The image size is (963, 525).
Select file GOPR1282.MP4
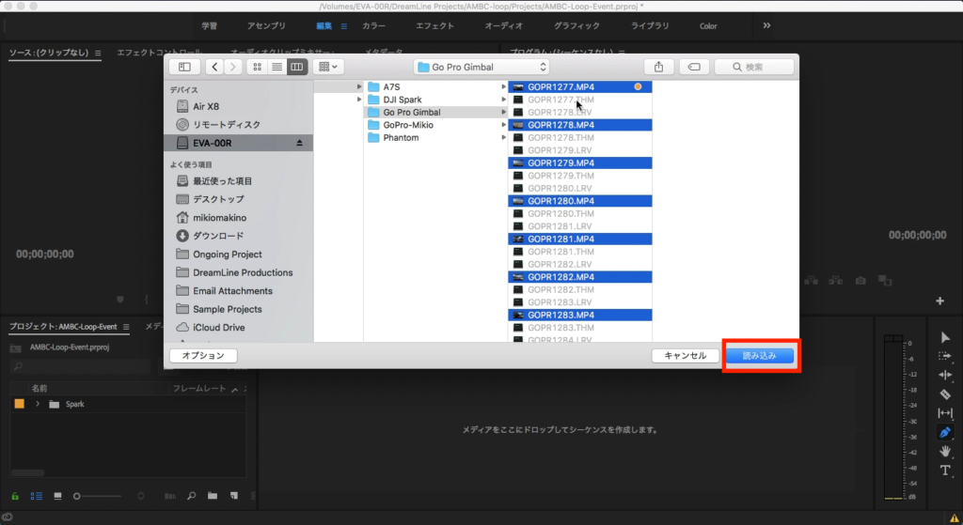(579, 277)
